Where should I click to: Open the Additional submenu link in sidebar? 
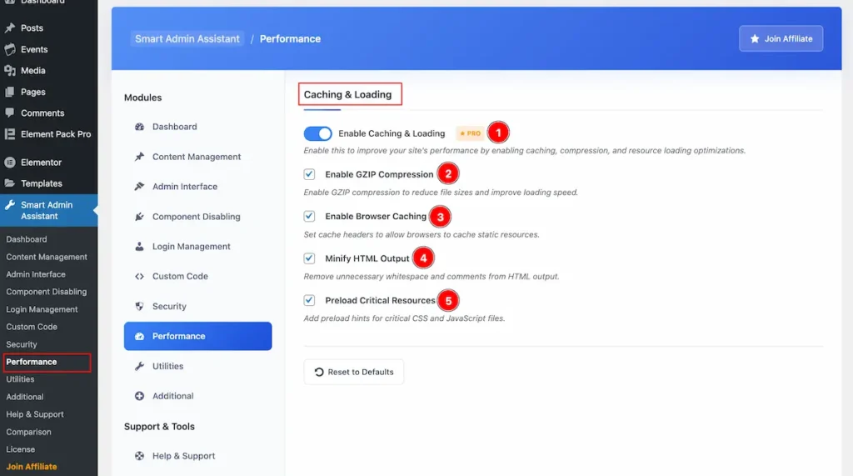click(x=24, y=397)
